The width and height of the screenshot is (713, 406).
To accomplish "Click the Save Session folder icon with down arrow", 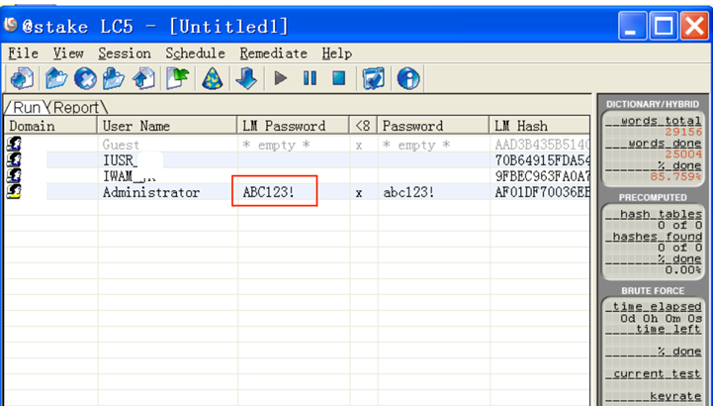I will (114, 79).
